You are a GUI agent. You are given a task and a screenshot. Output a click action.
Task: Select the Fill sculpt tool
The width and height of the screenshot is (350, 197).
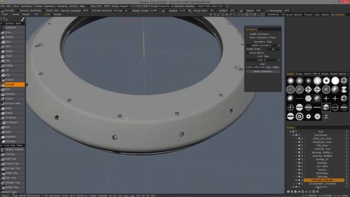[x=13, y=70]
